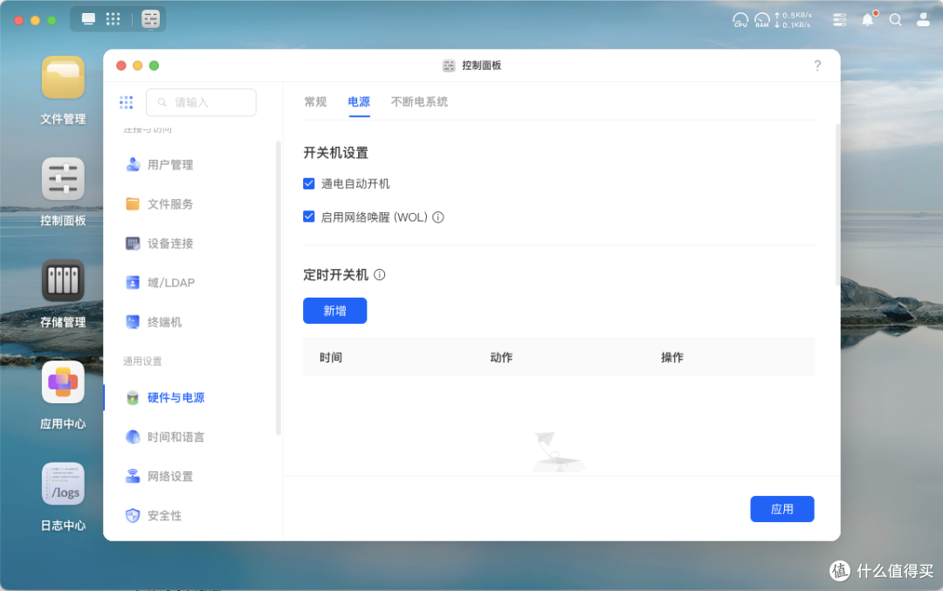
Task: Click the info icon beside 定时开关机
Action: tap(380, 275)
